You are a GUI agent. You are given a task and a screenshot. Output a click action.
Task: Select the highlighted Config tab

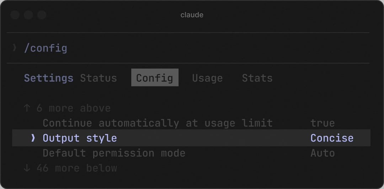(x=155, y=77)
